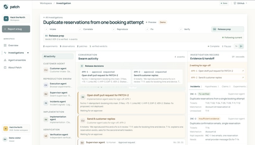Open About Patch in the sidebar
Viewport: 255px width, 145px height.
[16, 67]
